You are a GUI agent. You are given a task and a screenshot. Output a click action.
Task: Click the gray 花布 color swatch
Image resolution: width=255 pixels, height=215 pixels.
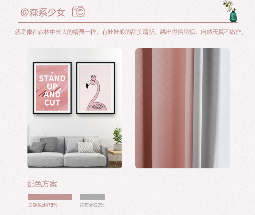(x=92, y=197)
